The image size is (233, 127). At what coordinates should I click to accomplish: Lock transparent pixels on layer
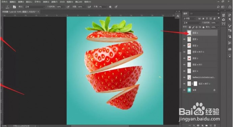(190, 27)
